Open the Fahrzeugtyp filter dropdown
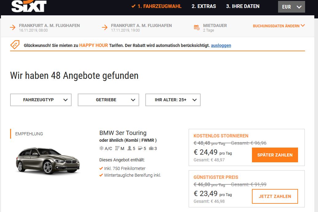Image resolution: width=318 pixels, height=212 pixels. click(41, 100)
